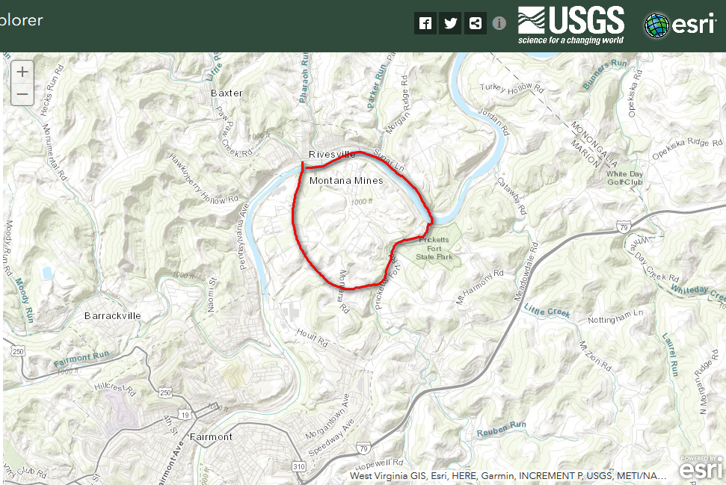
Task: Expand the map attribution text
Action: coord(508,476)
